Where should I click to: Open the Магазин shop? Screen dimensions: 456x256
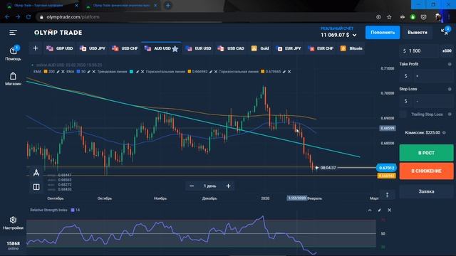13,79
